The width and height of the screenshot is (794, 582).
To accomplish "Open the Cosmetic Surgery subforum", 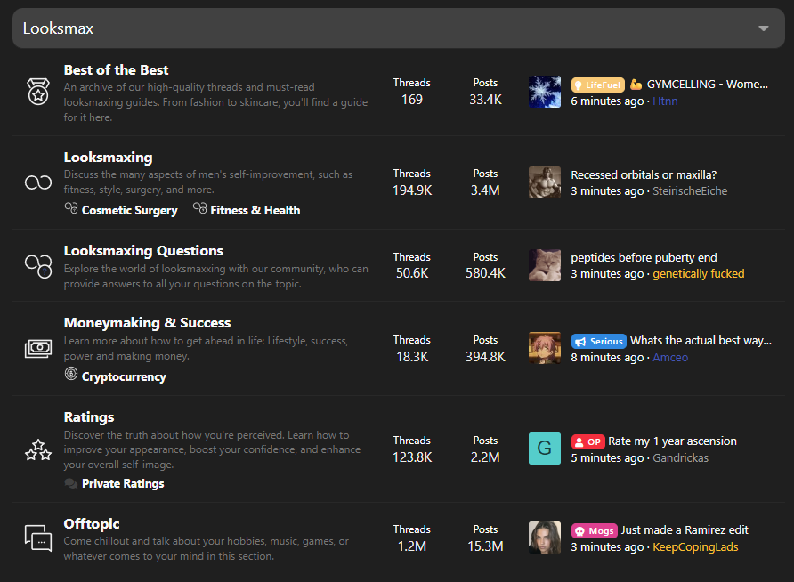I will [x=129, y=211].
